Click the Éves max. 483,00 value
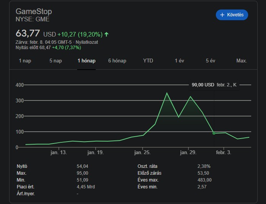This screenshot has height=204, width=266. 204,180
